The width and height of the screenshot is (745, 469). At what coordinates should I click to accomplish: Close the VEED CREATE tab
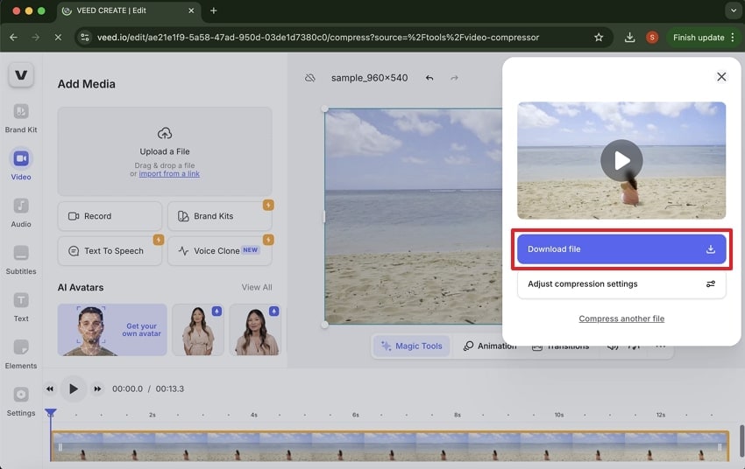191,10
